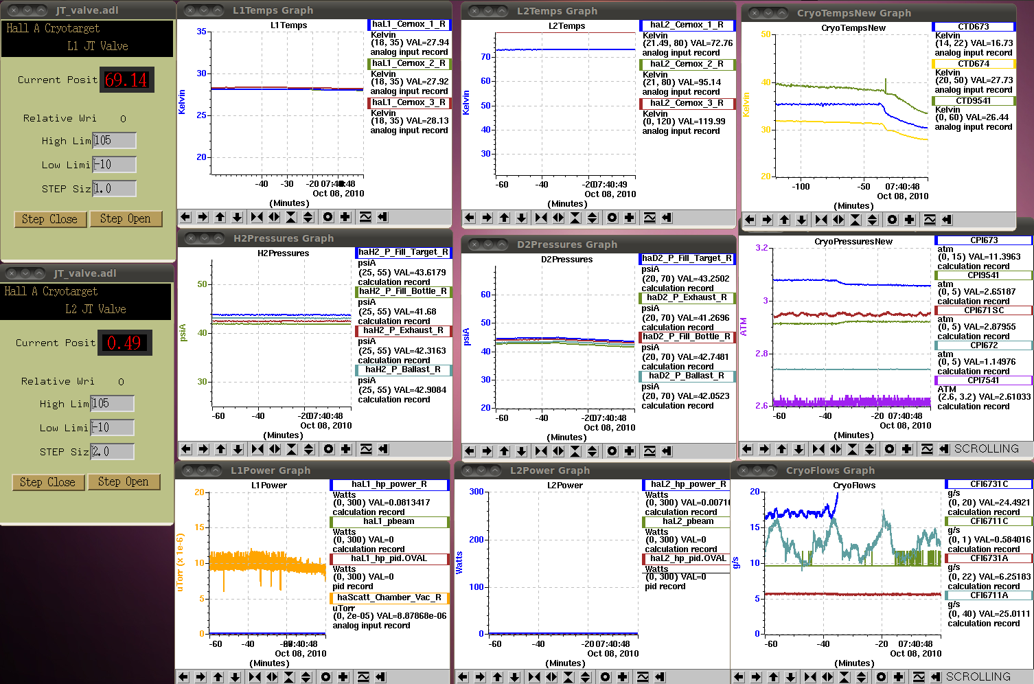
Task: Click Step Close for the L2 JT Valve
Action: click(x=48, y=482)
